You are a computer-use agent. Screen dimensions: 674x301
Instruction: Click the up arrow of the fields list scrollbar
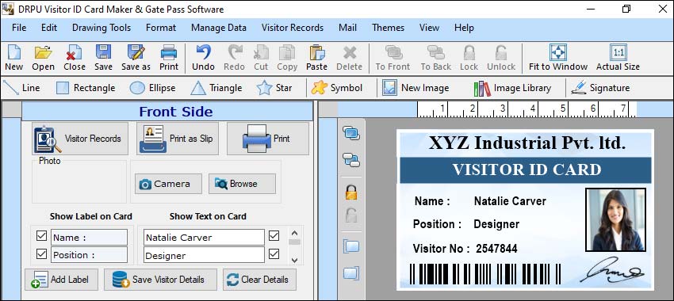click(x=294, y=233)
